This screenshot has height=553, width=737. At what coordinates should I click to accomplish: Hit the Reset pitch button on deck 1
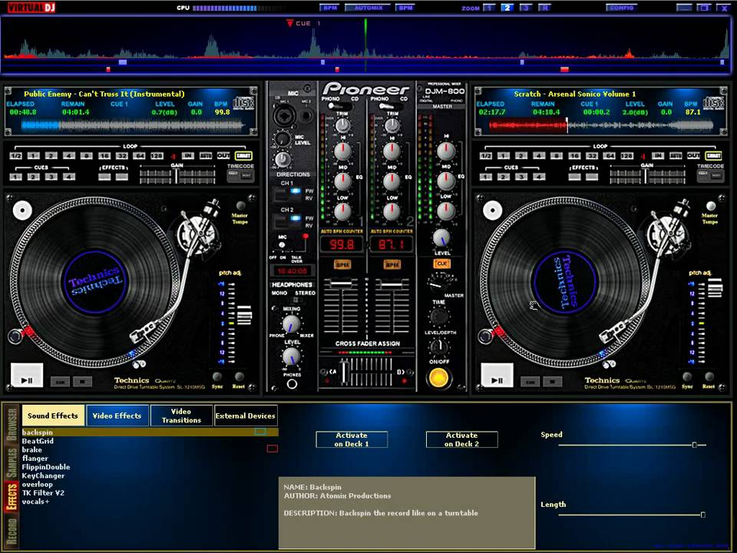tap(239, 376)
